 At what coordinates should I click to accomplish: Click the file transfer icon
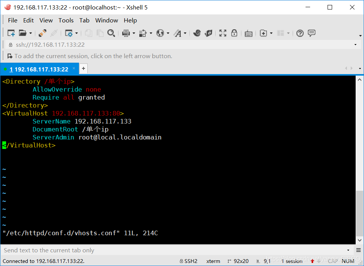[x=143, y=33]
